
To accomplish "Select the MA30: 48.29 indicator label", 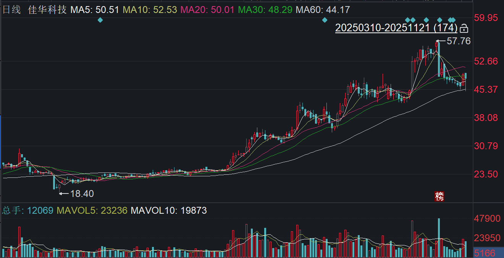I will tap(265, 10).
